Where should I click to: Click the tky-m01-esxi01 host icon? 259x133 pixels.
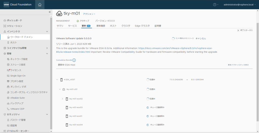click(67, 116)
